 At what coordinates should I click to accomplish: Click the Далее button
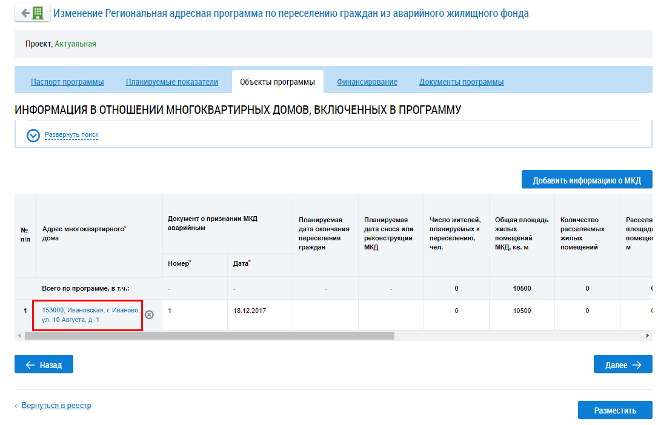click(x=623, y=364)
